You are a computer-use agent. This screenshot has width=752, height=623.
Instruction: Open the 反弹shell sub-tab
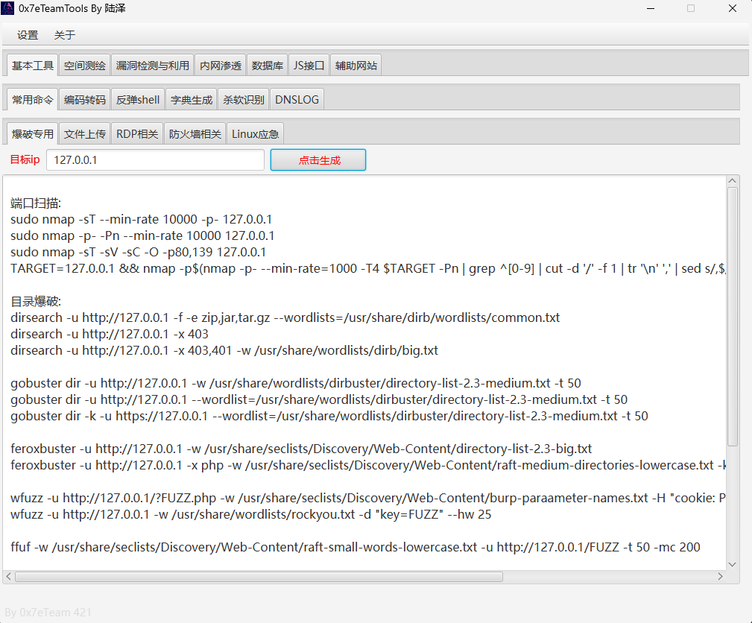138,100
